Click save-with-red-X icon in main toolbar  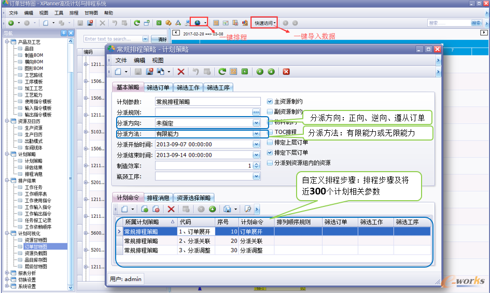tap(90, 23)
